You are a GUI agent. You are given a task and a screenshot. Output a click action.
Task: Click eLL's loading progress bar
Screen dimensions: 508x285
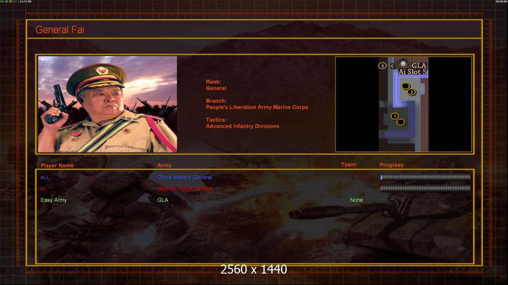pos(426,177)
